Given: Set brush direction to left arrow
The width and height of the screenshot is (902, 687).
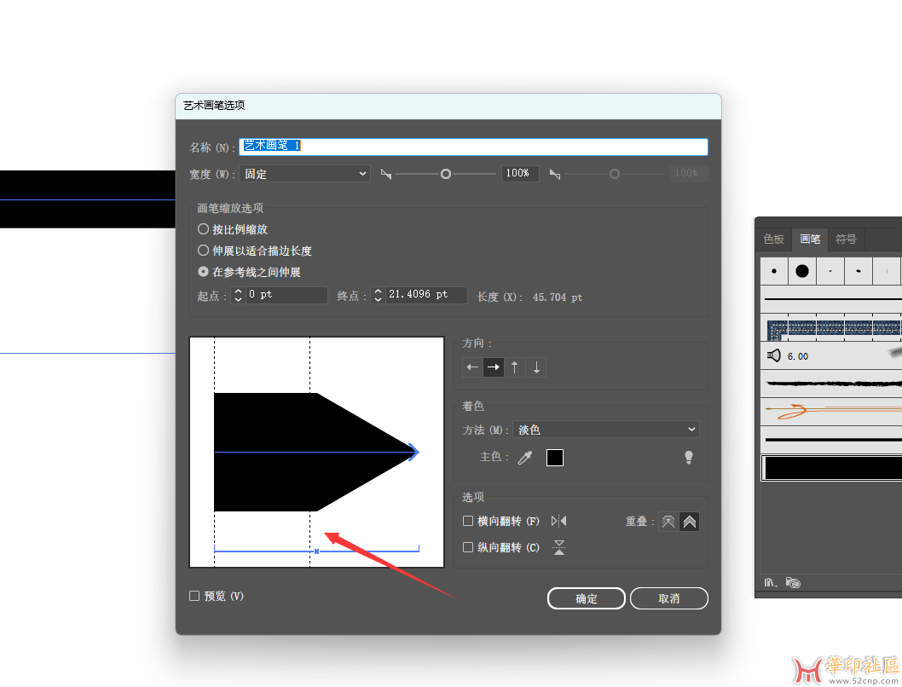Looking at the screenshot, I should [x=472, y=367].
